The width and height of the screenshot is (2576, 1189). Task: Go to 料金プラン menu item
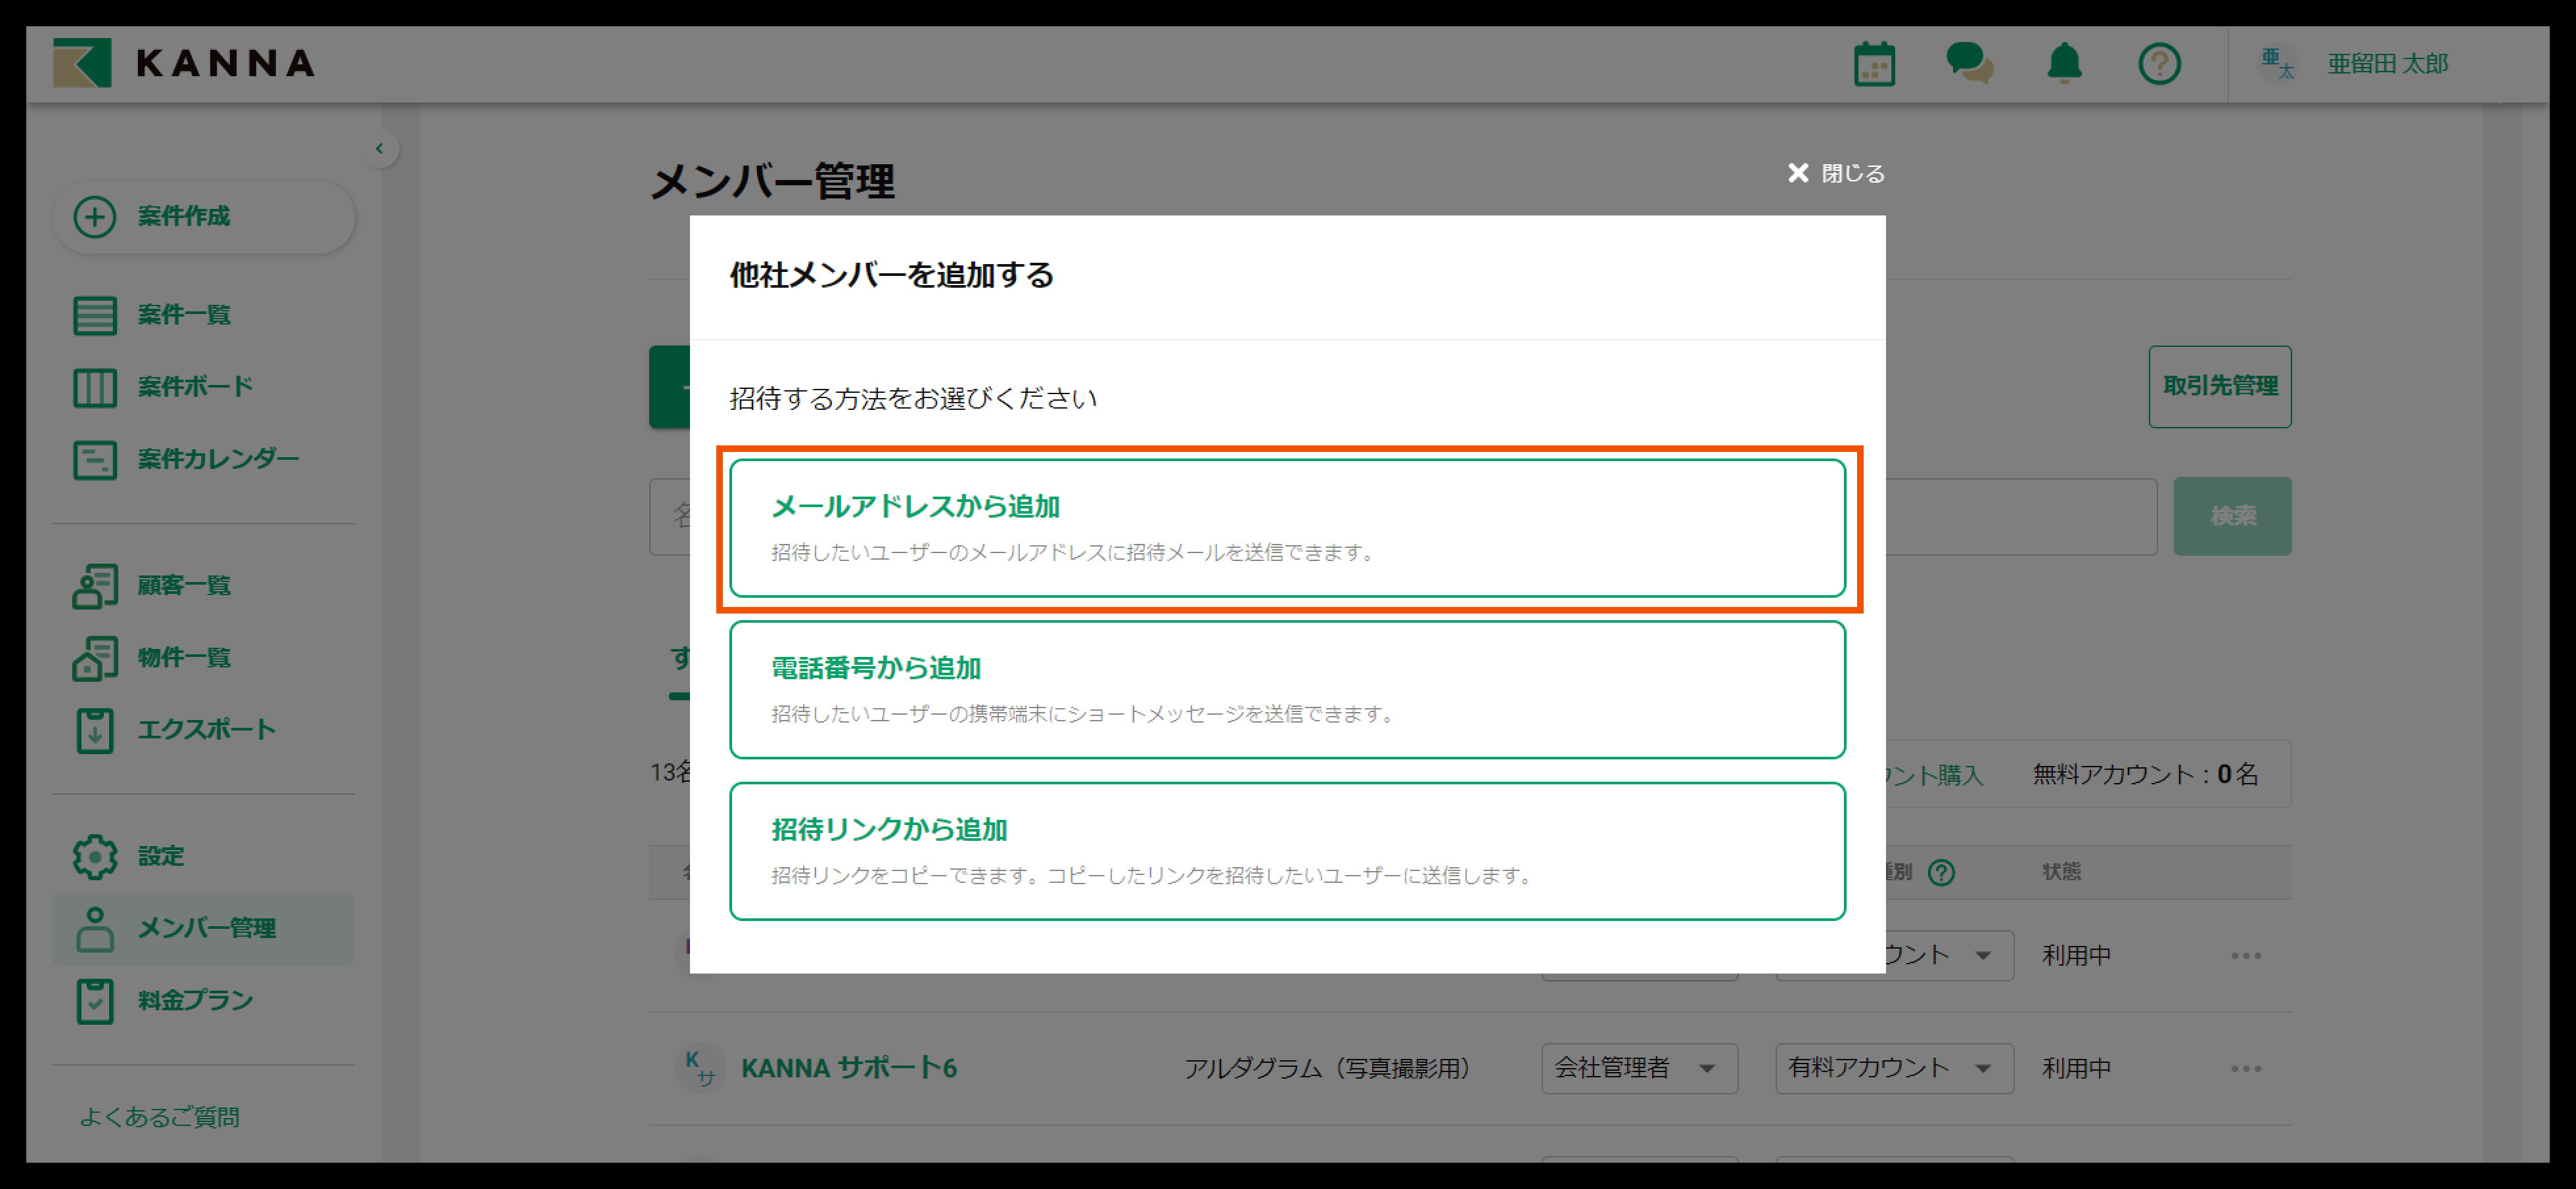[195, 1000]
